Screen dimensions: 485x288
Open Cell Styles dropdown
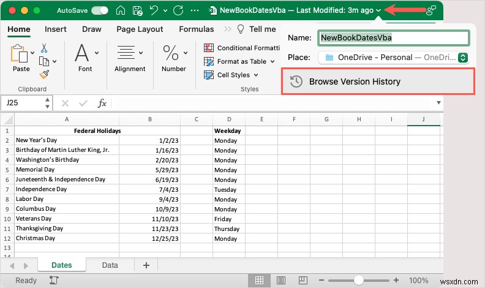(231, 75)
